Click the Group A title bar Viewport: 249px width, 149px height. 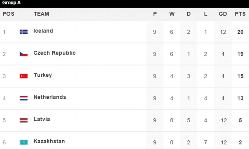(11, 3)
